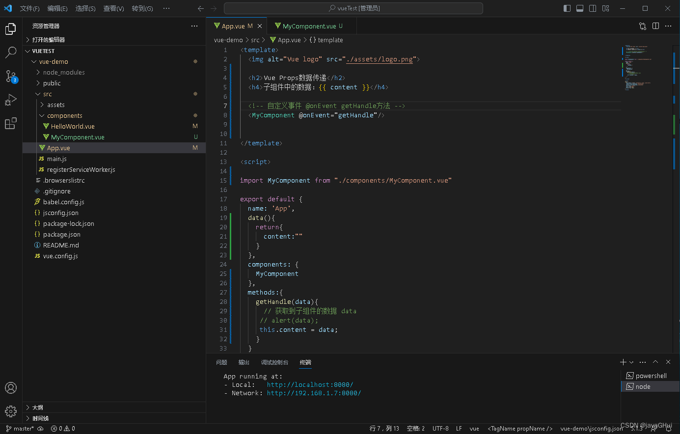Open the Manage settings gear

[11, 411]
